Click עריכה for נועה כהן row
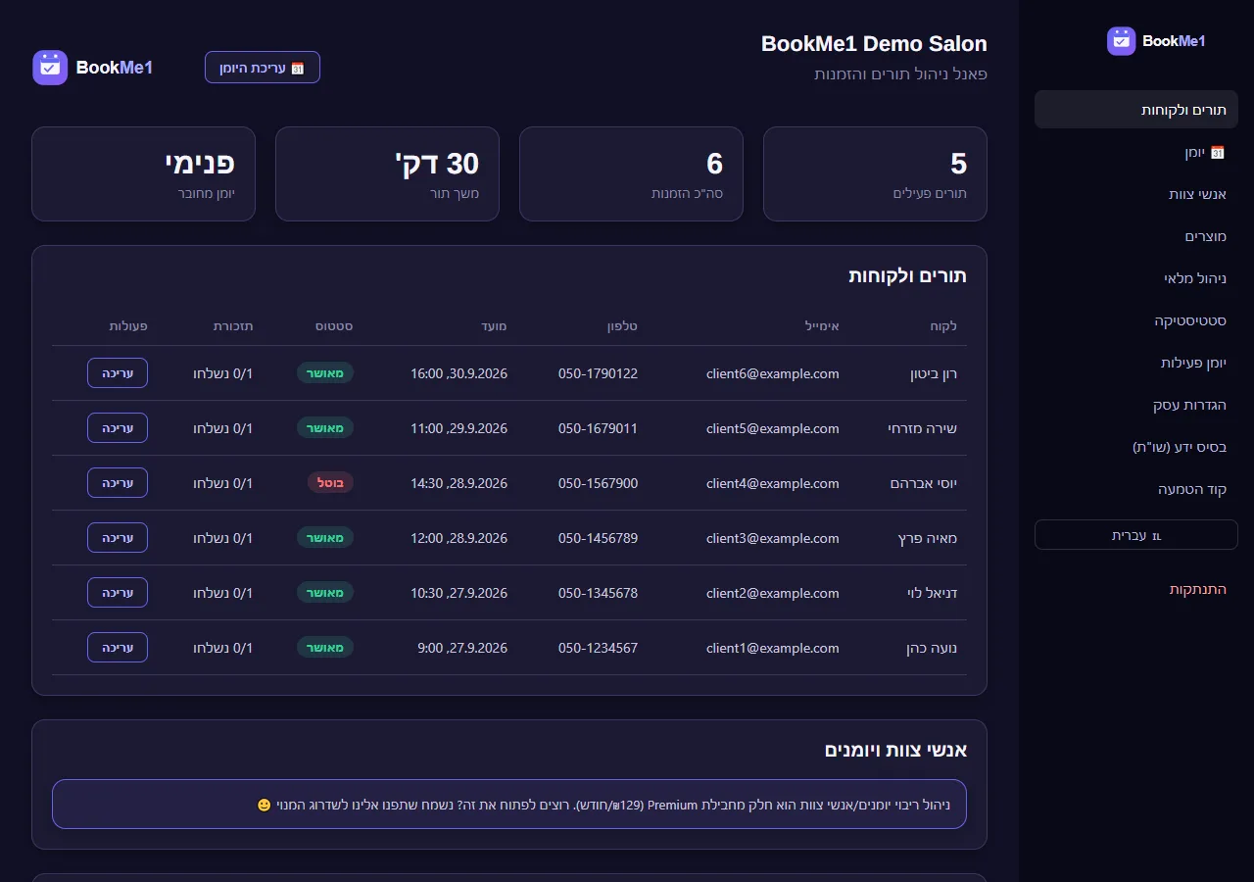 [118, 648]
